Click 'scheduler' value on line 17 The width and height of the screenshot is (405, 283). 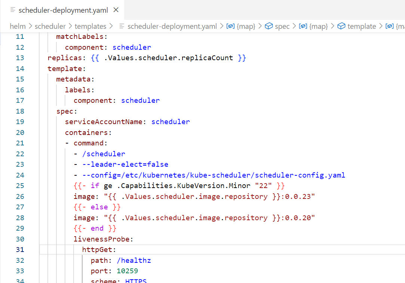coord(140,101)
